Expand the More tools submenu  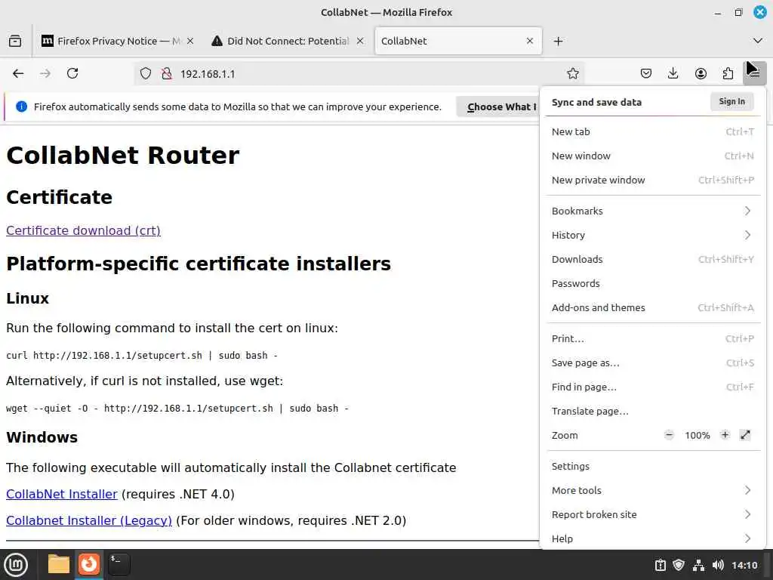(x=653, y=491)
